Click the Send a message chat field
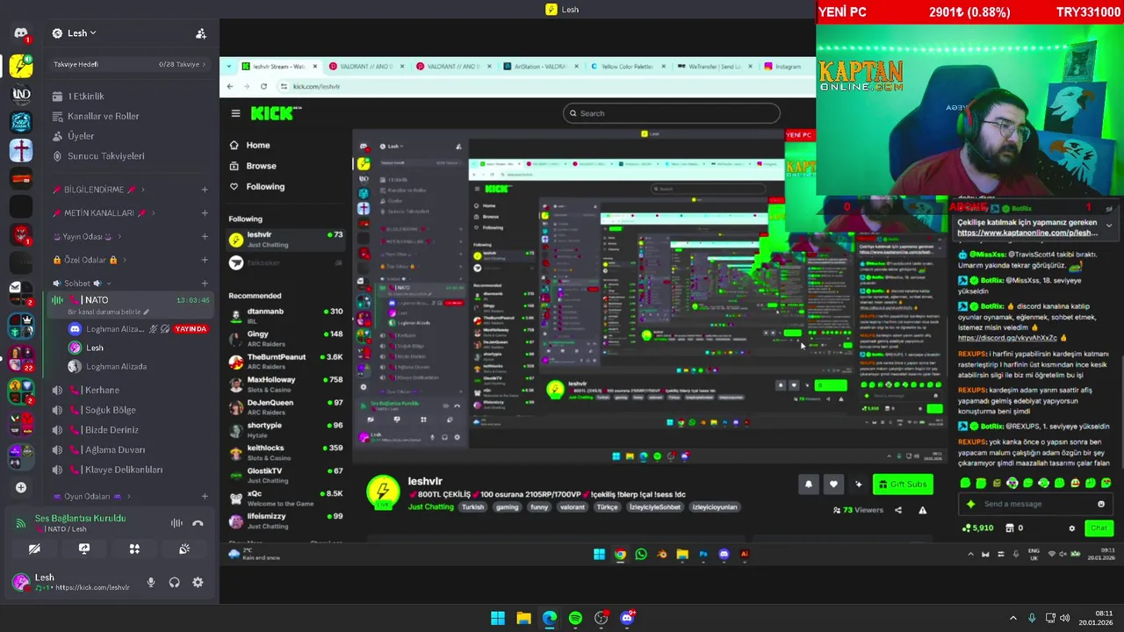The image size is (1124, 632). [1034, 504]
